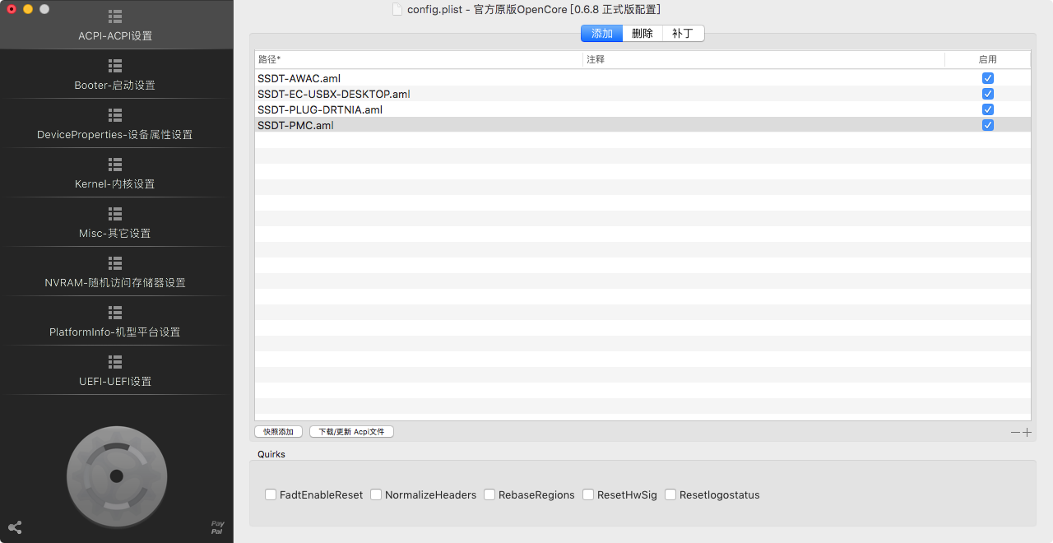
Task: Open the PlatformInfo list icon
Action: 115,313
